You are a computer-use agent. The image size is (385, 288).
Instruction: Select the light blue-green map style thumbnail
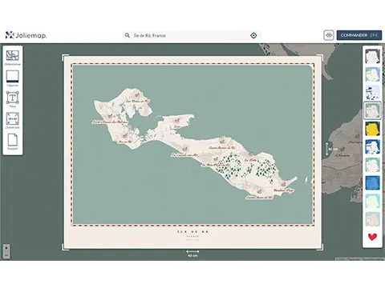[372, 74]
